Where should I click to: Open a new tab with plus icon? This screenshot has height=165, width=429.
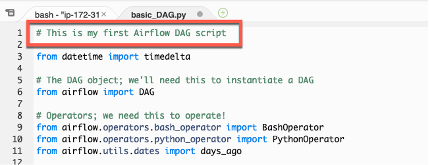pyautogui.click(x=223, y=13)
